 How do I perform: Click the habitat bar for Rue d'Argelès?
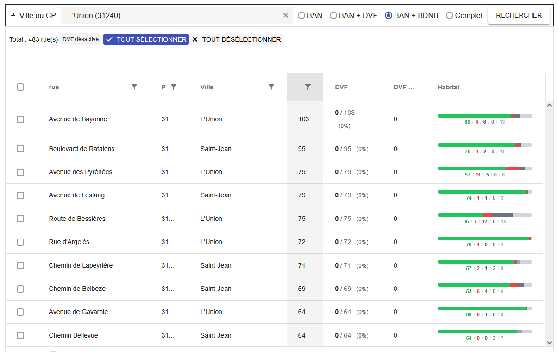tap(484, 239)
